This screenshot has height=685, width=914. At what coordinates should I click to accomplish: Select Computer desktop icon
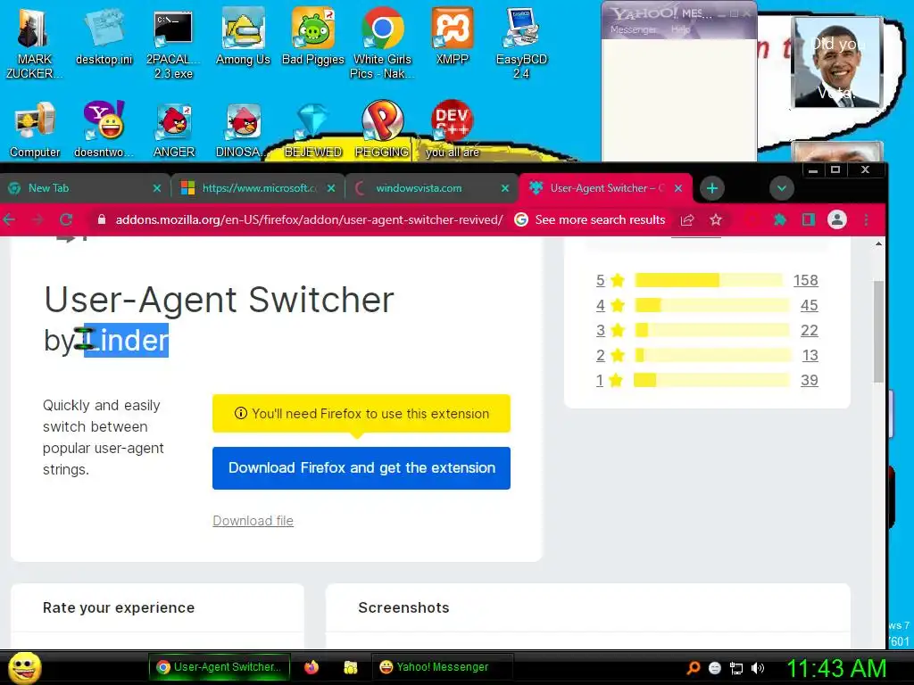point(35,129)
